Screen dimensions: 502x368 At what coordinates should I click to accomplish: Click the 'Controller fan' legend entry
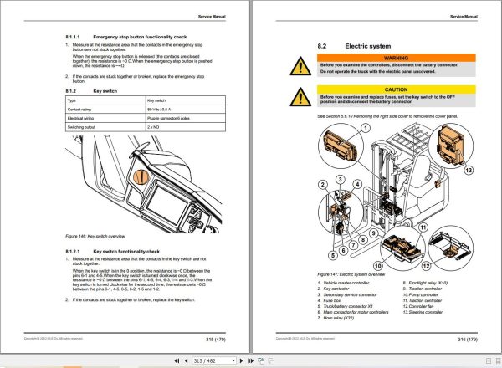pos(419,306)
